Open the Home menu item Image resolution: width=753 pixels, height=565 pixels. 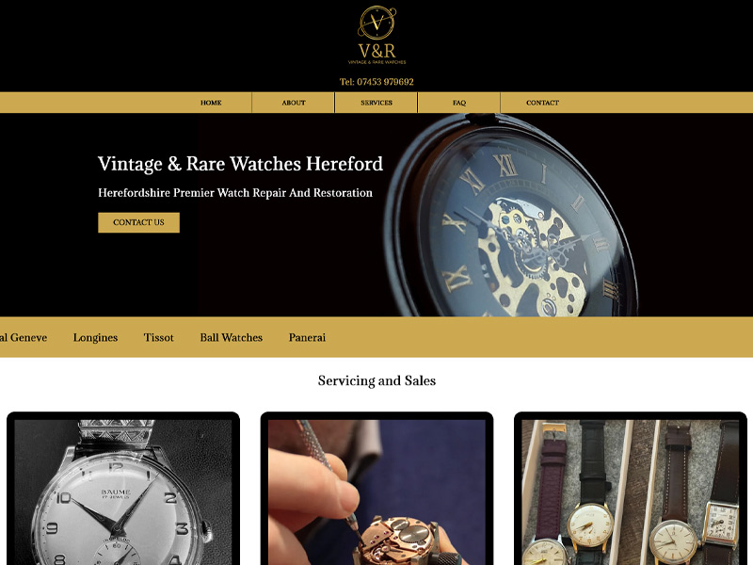tap(211, 103)
